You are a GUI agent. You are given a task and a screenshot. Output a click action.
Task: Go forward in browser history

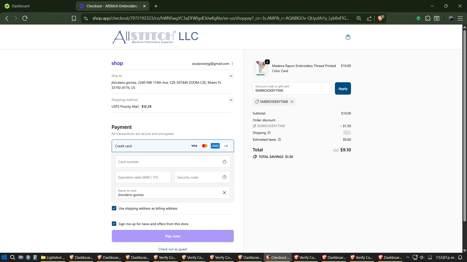click(x=16, y=18)
